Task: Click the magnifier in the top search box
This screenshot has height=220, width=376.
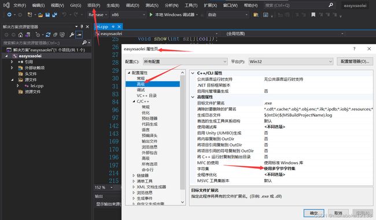Action: [x=331, y=5]
